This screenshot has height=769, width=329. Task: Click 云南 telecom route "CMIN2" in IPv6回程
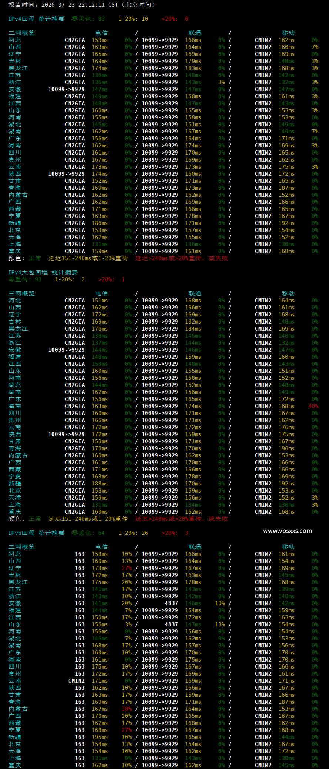pos(76,681)
